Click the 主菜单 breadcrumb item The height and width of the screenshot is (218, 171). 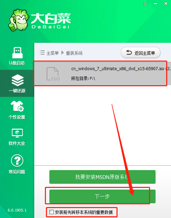52,53
